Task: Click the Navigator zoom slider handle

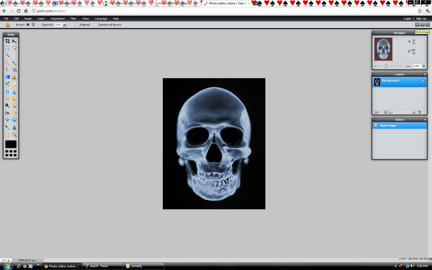Action: click(x=386, y=66)
